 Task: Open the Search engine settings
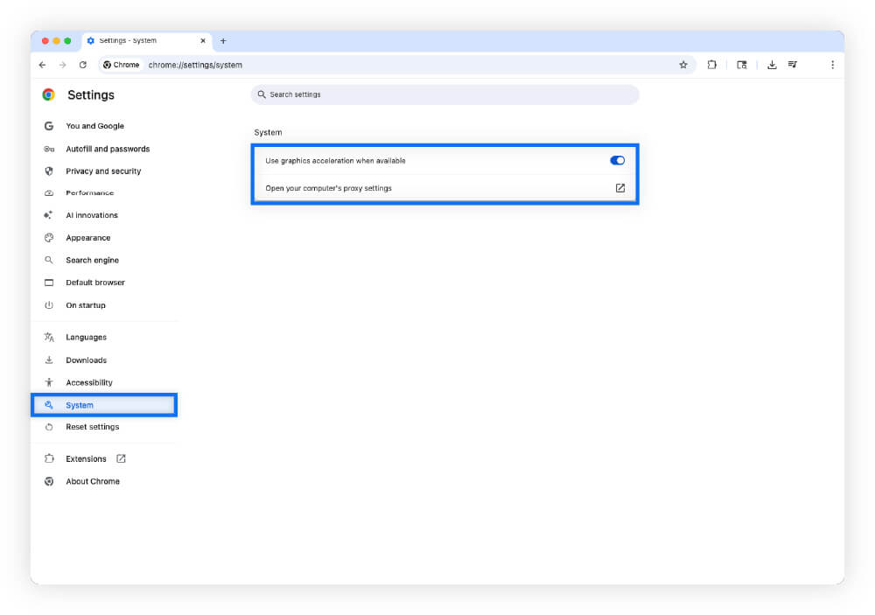(x=94, y=260)
